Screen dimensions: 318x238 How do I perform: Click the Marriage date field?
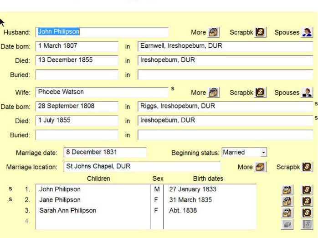[105, 152]
